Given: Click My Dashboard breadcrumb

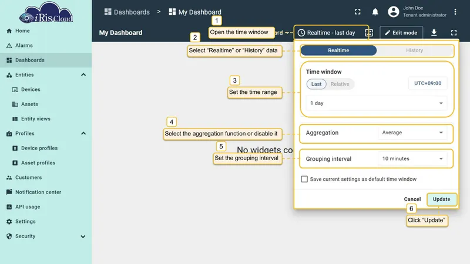Looking at the screenshot, I should [195, 12].
